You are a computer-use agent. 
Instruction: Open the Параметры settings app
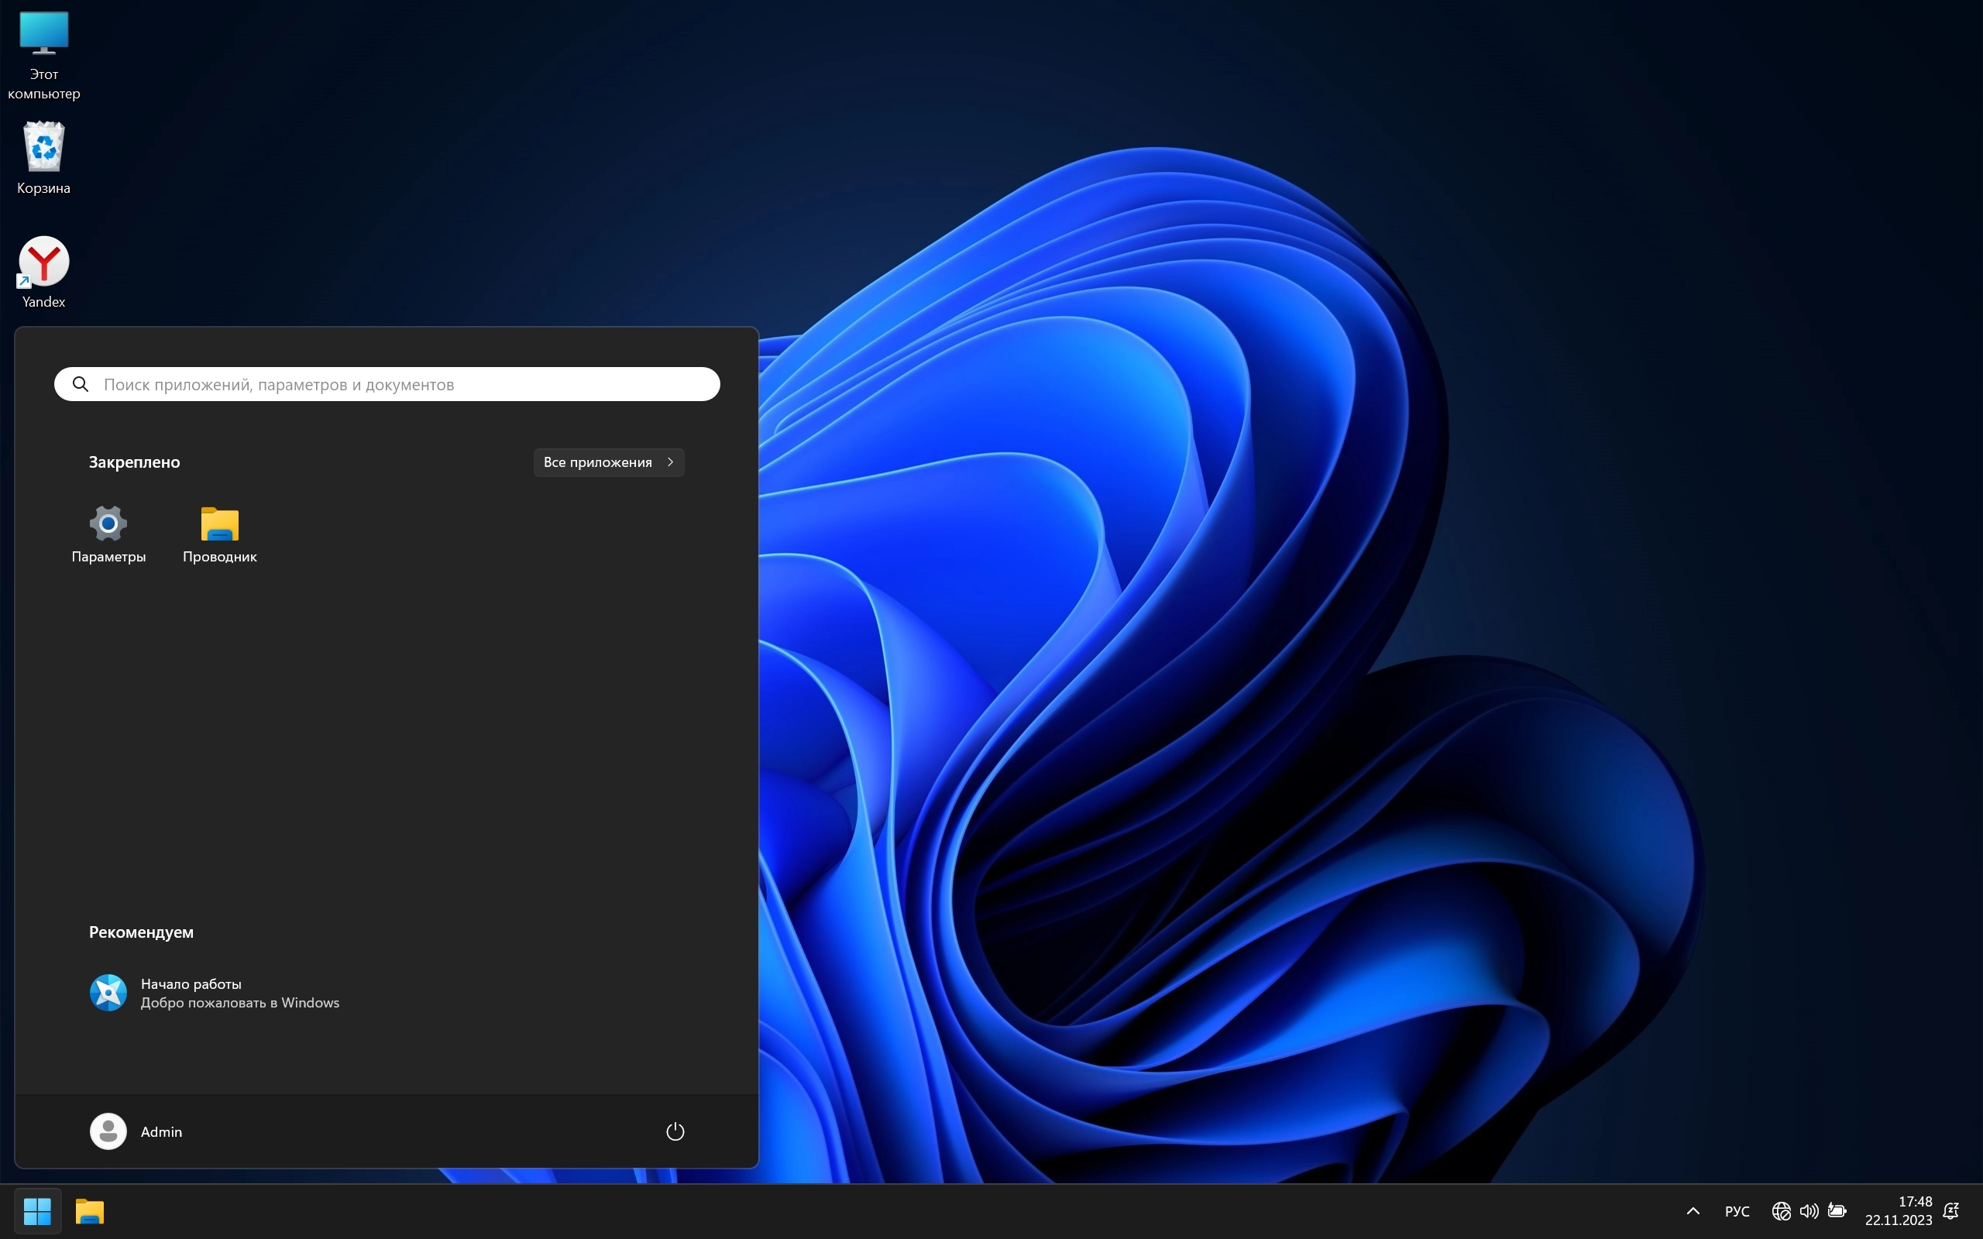pyautogui.click(x=108, y=534)
